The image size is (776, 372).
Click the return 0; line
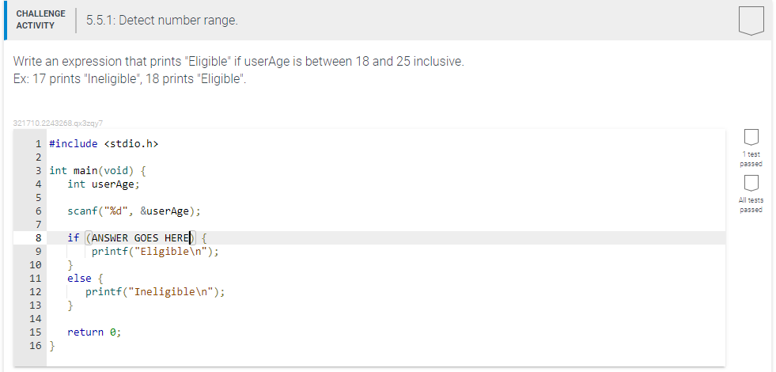point(94,332)
